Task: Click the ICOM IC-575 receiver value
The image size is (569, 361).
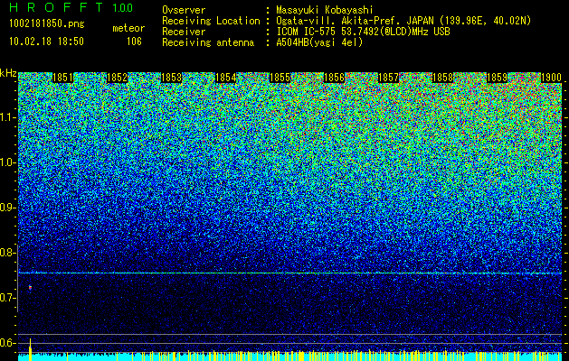Action: (x=363, y=32)
